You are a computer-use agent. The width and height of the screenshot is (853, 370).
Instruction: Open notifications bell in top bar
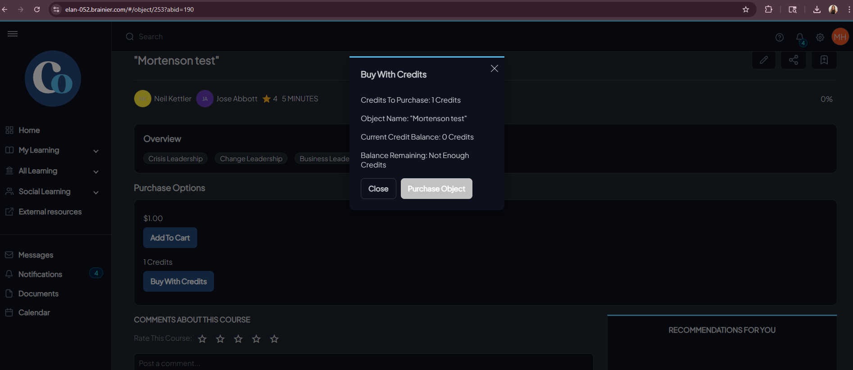pyautogui.click(x=800, y=37)
